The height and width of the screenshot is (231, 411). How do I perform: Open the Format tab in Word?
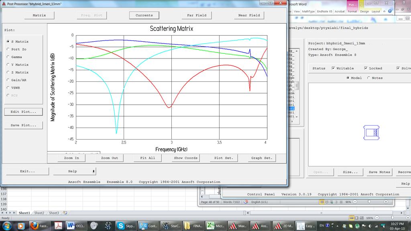click(352, 12)
